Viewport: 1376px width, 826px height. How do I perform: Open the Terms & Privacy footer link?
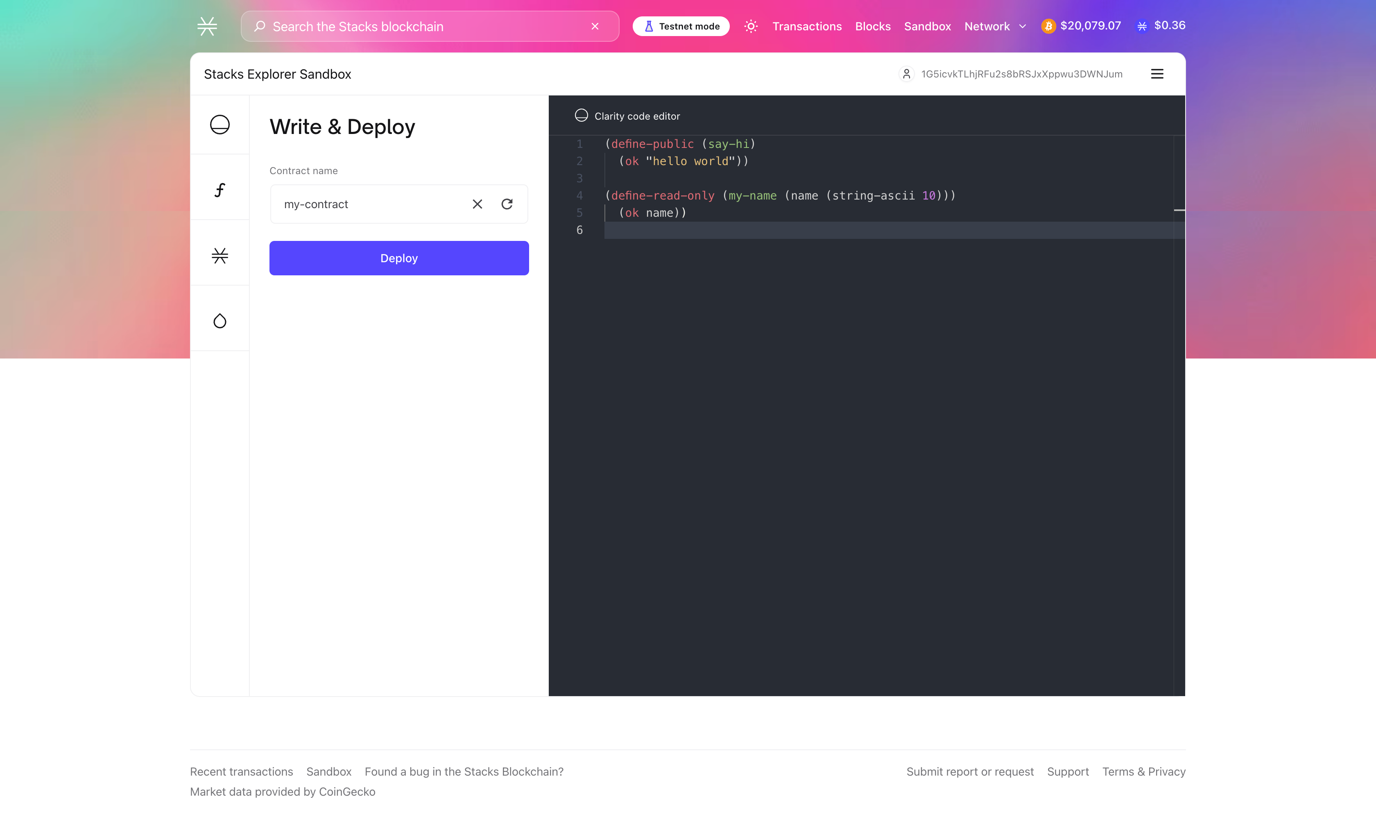tap(1143, 772)
